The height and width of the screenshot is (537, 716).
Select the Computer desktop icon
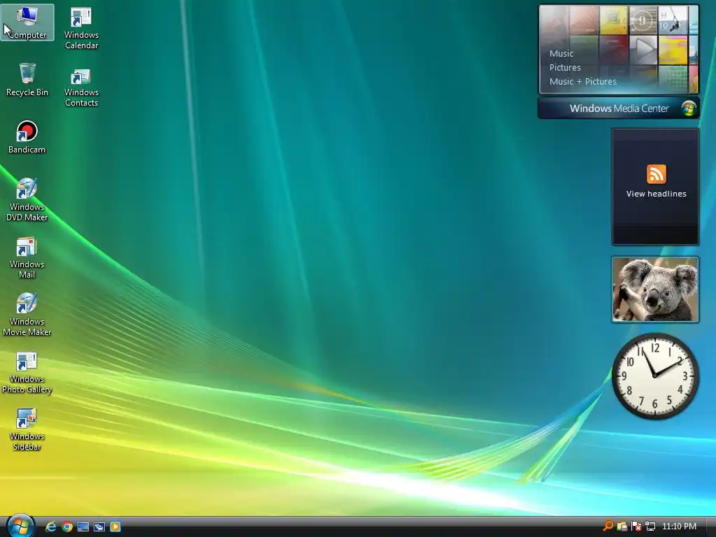[x=27, y=22]
